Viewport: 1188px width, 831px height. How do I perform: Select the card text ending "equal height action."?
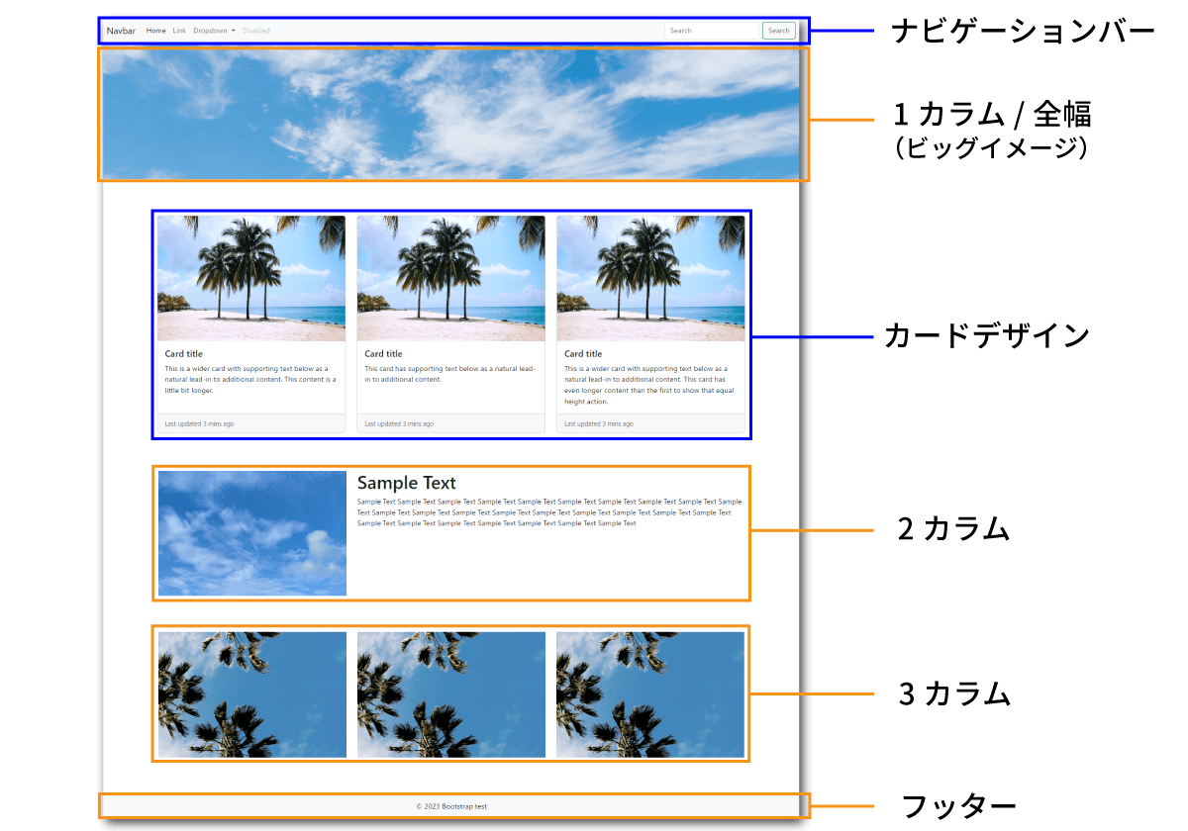[649, 385]
